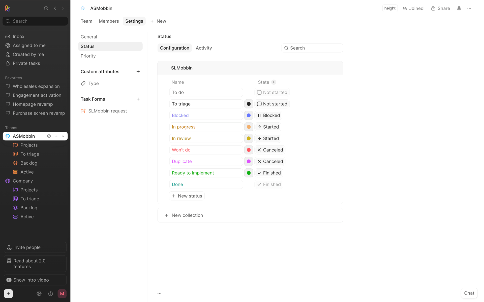The image size is (484, 302).
Task: Open the Chat button
Action: 469,293
